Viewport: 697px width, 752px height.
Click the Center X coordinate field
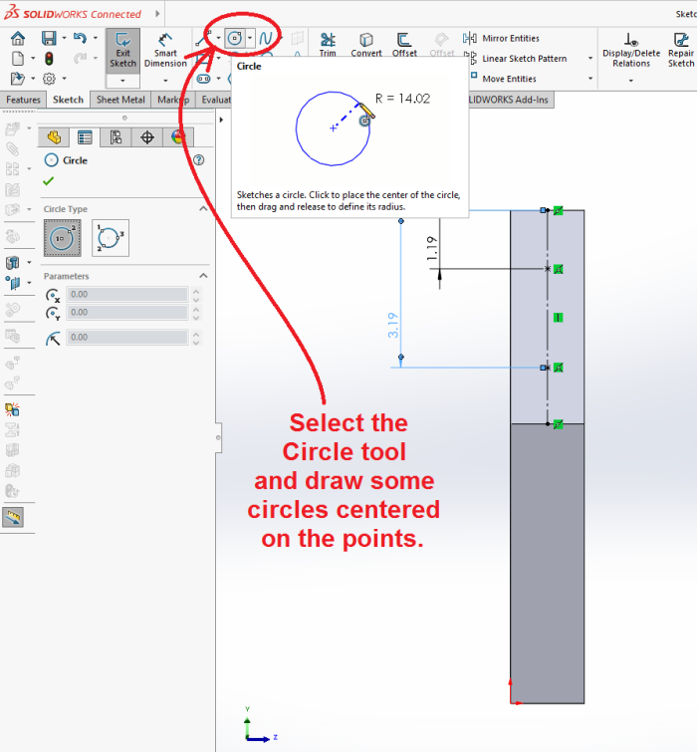coord(126,294)
